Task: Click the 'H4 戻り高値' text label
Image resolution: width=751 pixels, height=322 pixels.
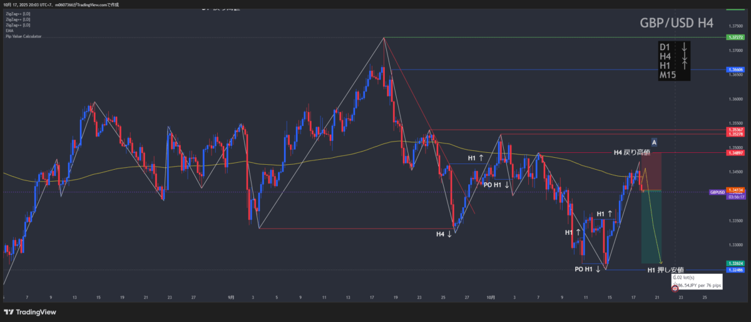Action: pyautogui.click(x=631, y=152)
